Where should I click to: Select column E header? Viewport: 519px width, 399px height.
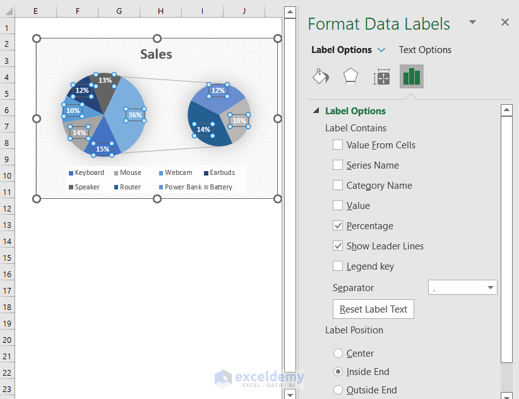pos(35,11)
